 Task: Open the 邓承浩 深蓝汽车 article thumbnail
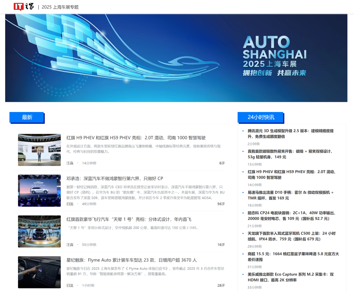tap(39, 191)
